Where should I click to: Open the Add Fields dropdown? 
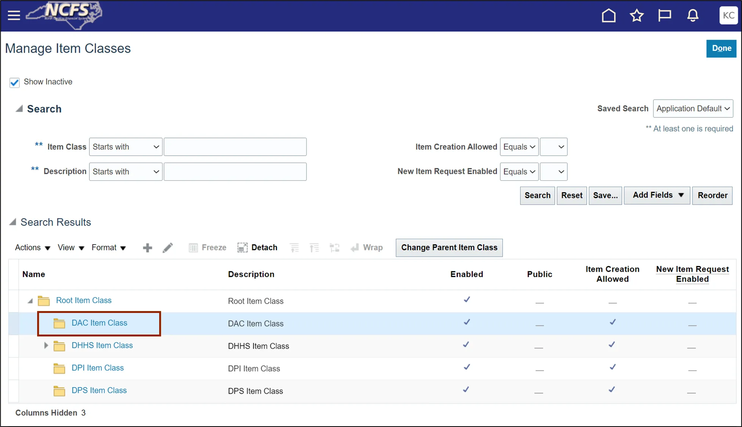pyautogui.click(x=657, y=196)
